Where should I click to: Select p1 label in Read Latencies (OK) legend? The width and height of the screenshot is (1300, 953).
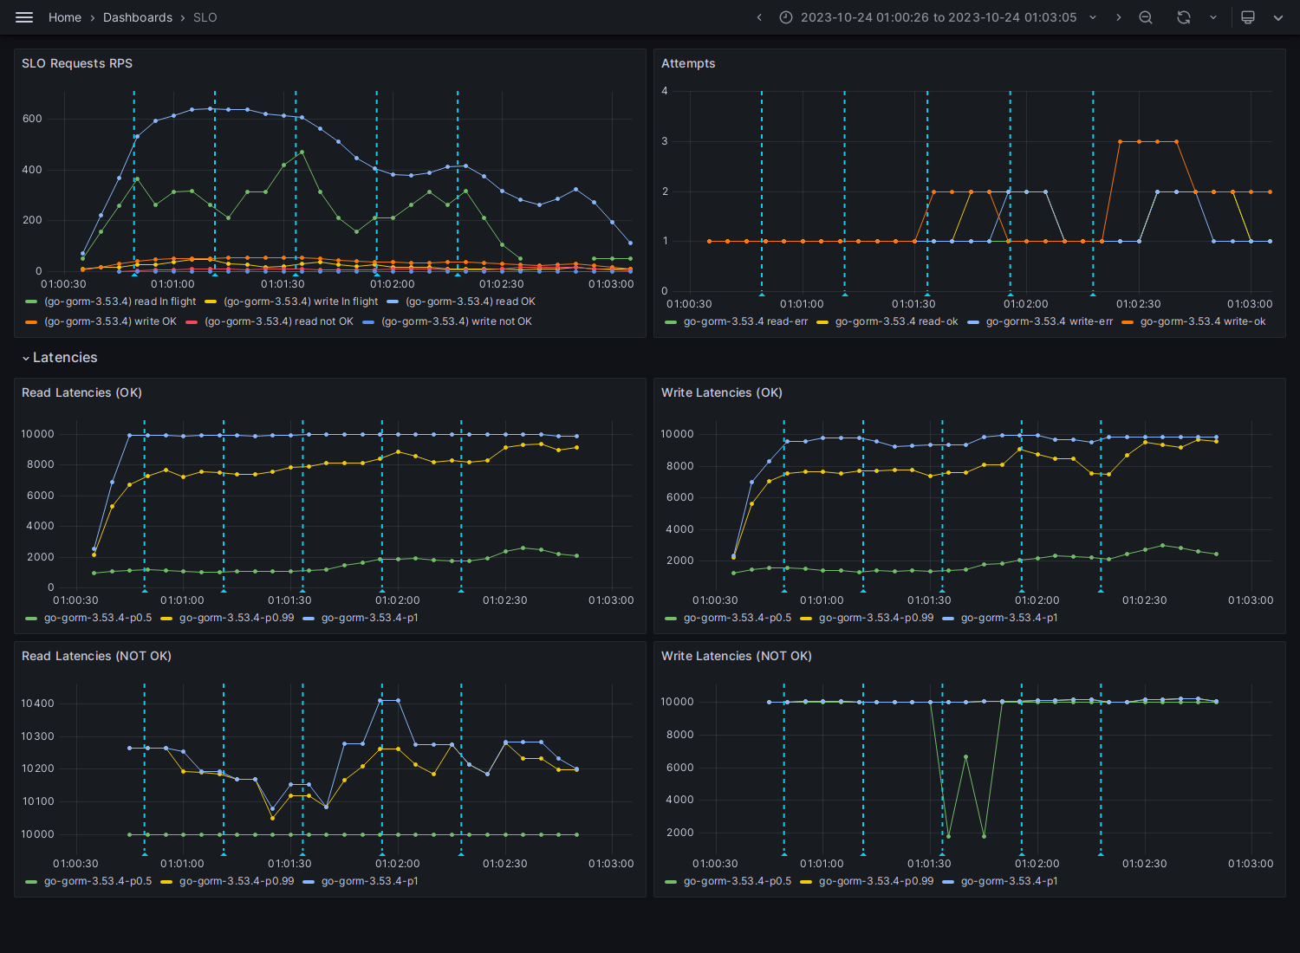click(370, 618)
